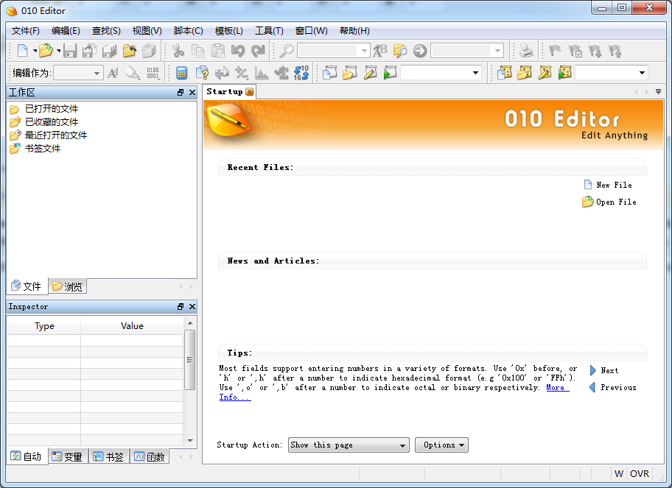Viewport: 672px width, 488px height.
Task: Click the Find in Files icon
Action: (x=400, y=51)
